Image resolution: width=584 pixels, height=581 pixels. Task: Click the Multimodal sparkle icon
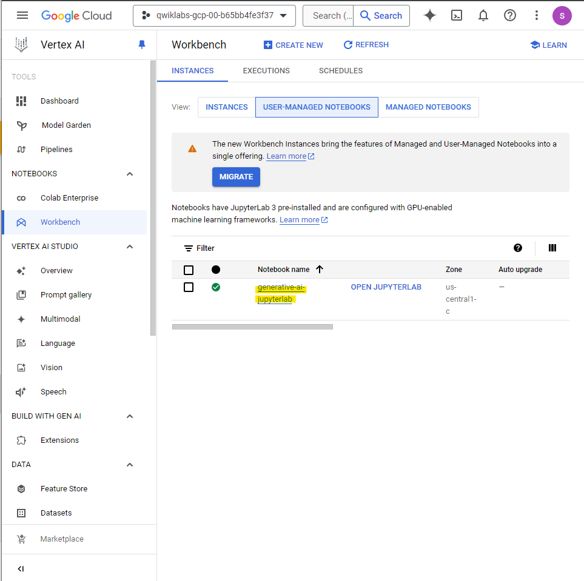(21, 319)
